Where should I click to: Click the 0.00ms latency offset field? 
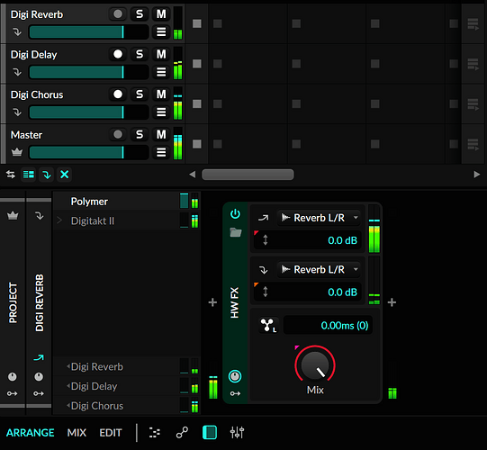click(328, 325)
